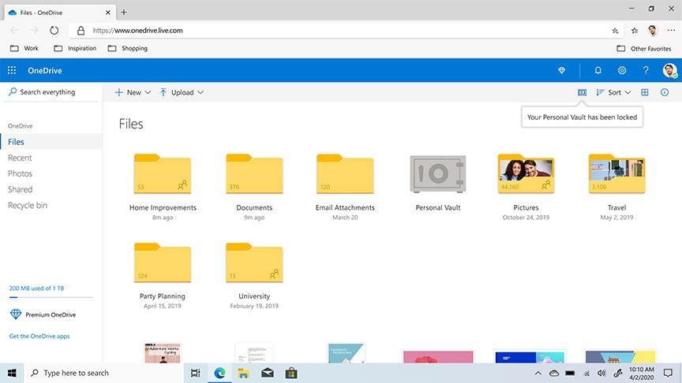Open the browser profile avatar
This screenshot has height=383, width=682.
[x=653, y=31]
